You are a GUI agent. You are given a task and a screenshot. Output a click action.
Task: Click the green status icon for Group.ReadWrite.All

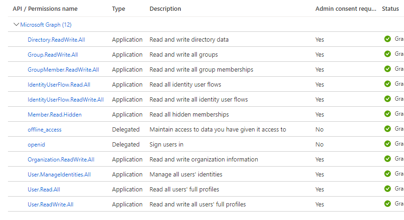pyautogui.click(x=388, y=54)
